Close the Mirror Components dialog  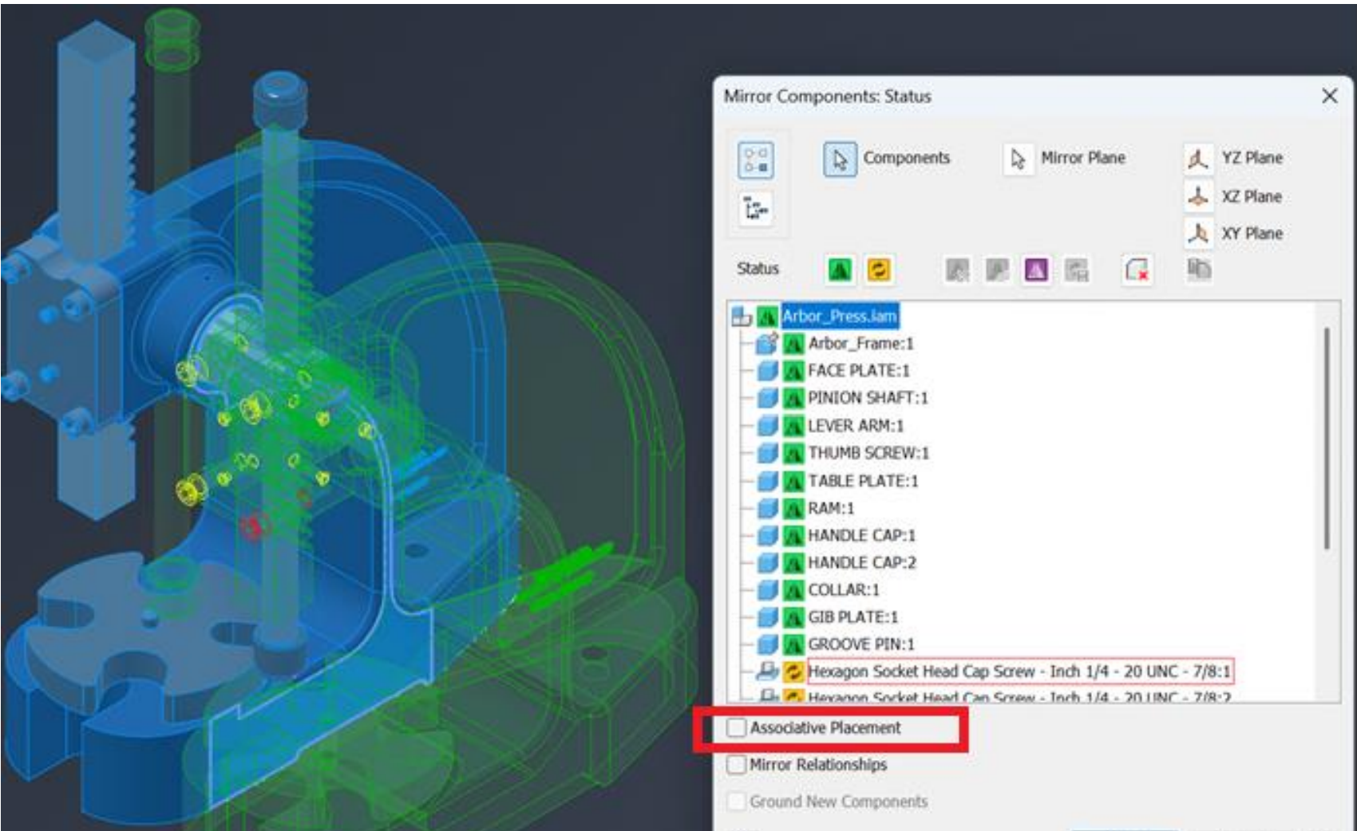[1329, 96]
